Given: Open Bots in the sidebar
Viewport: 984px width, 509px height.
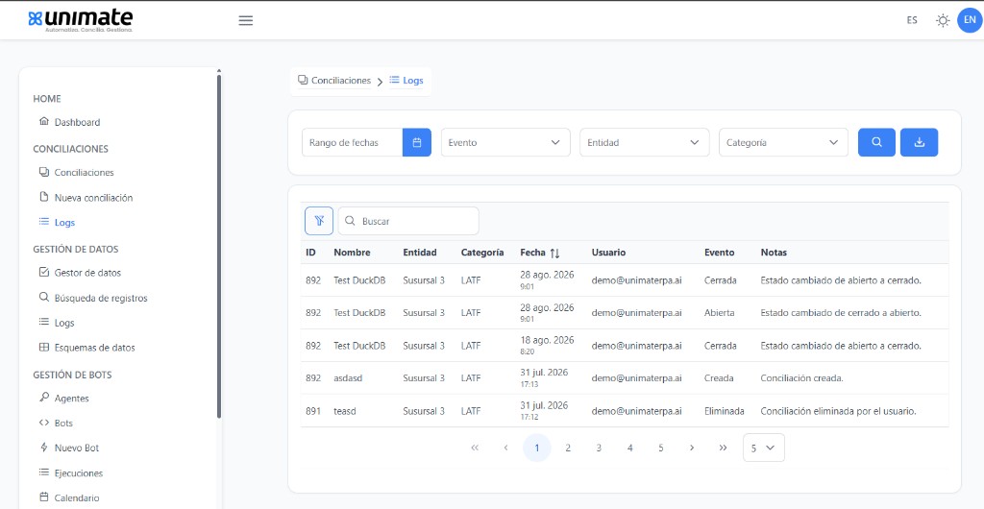Looking at the screenshot, I should click(64, 424).
